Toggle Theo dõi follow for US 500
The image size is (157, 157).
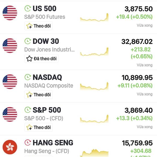(x=38, y=26)
